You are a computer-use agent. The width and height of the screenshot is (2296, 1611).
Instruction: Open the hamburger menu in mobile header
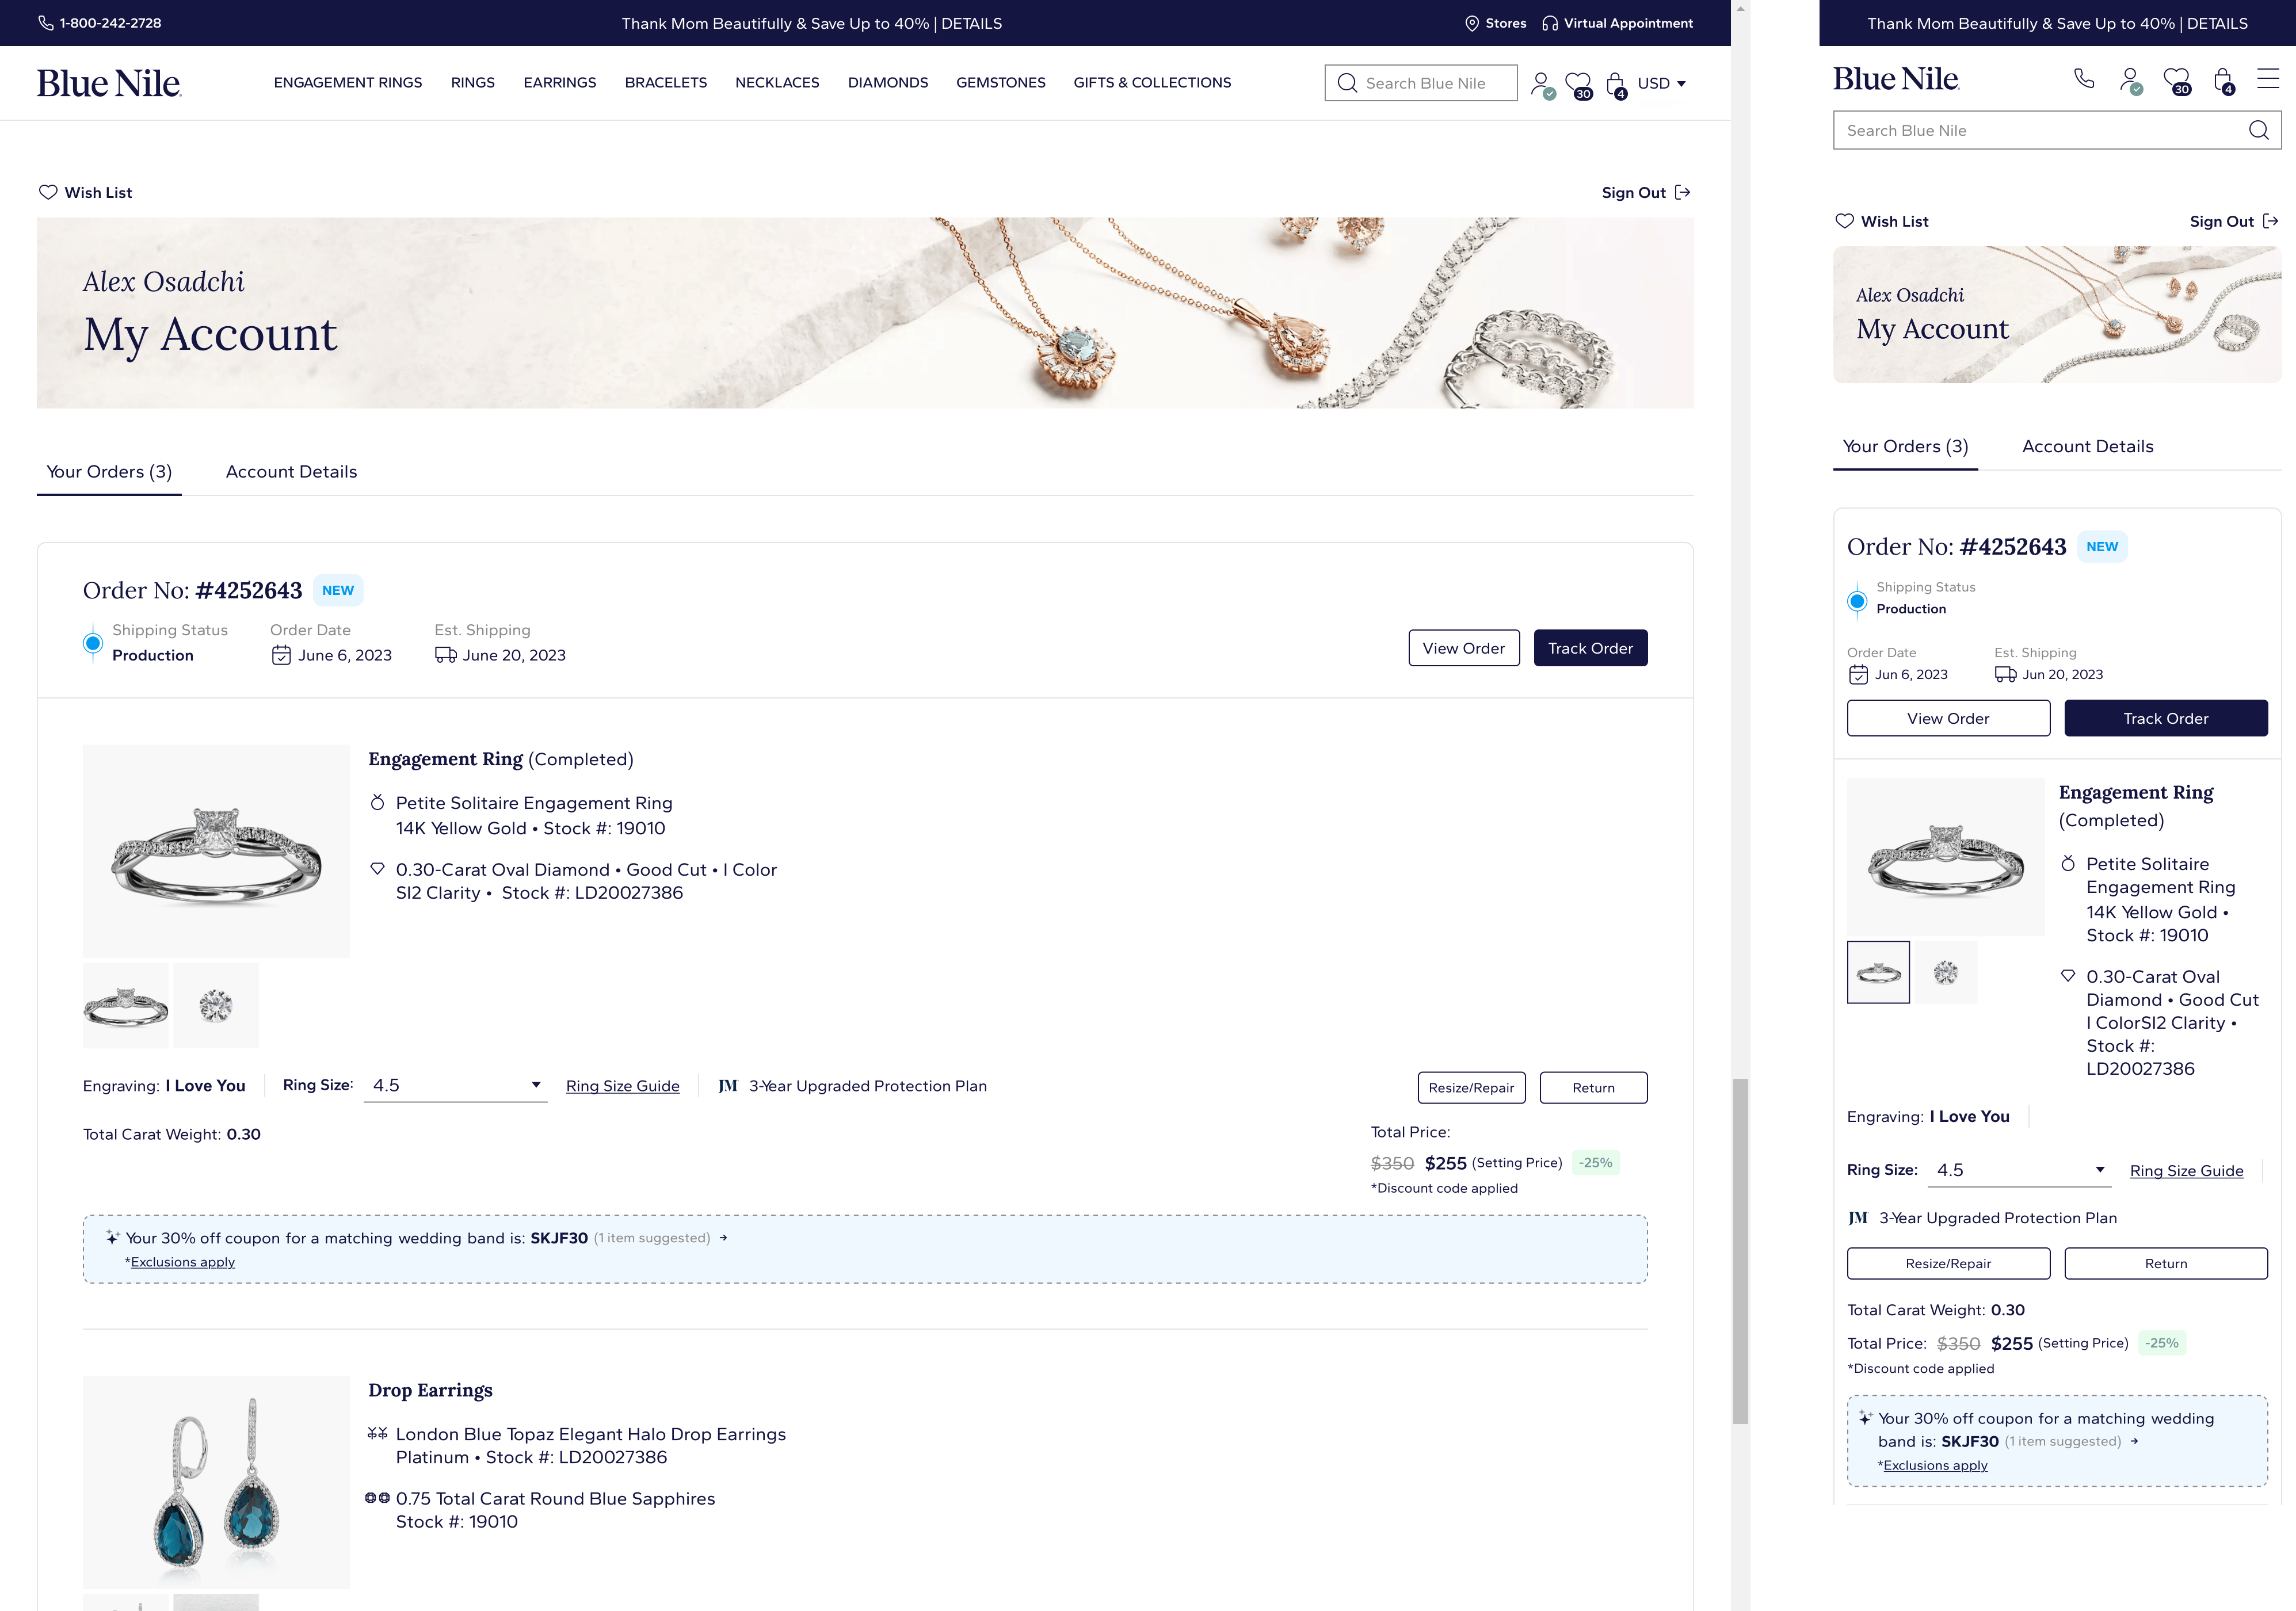[x=2267, y=78]
